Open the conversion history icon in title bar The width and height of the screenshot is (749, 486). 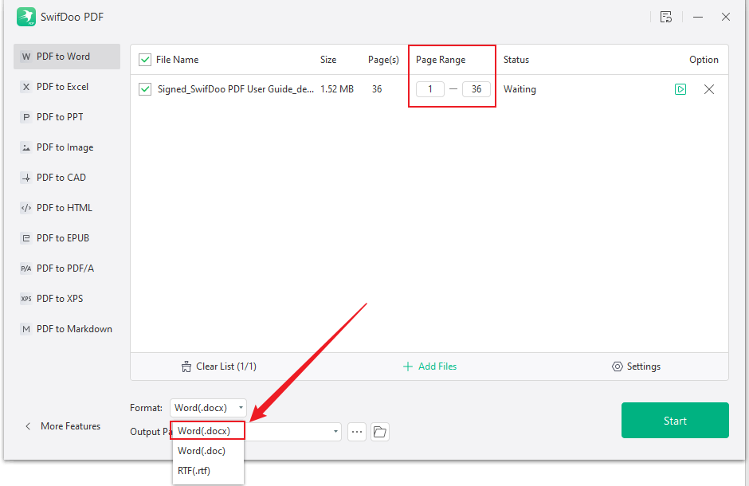[666, 18]
